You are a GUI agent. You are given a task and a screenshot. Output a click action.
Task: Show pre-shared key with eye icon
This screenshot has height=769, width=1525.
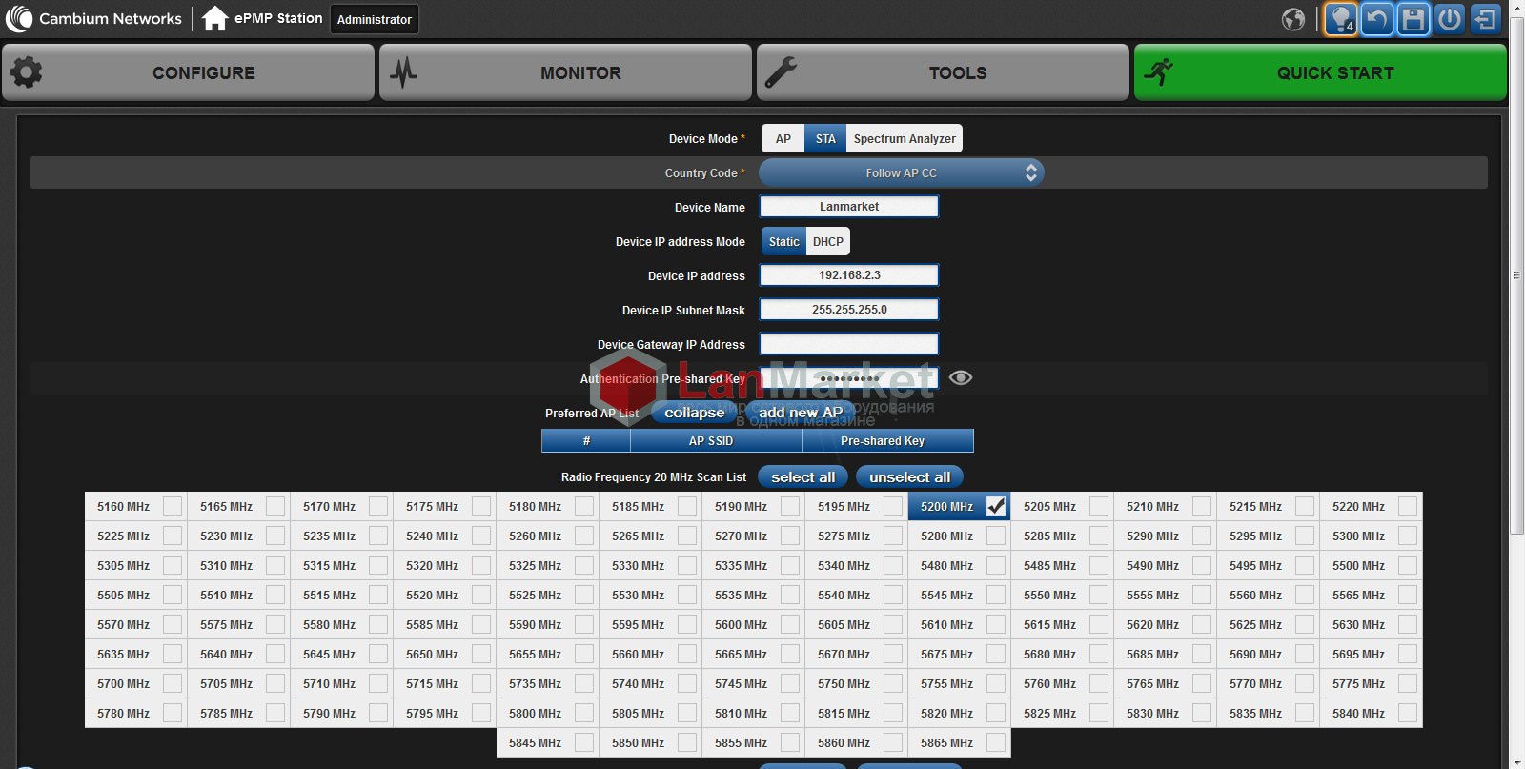pos(961,378)
